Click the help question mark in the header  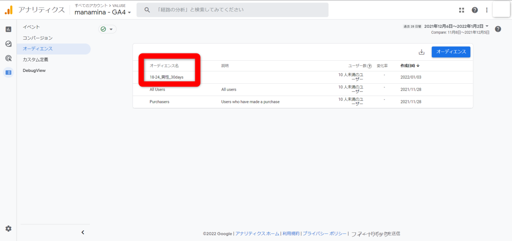click(x=474, y=10)
